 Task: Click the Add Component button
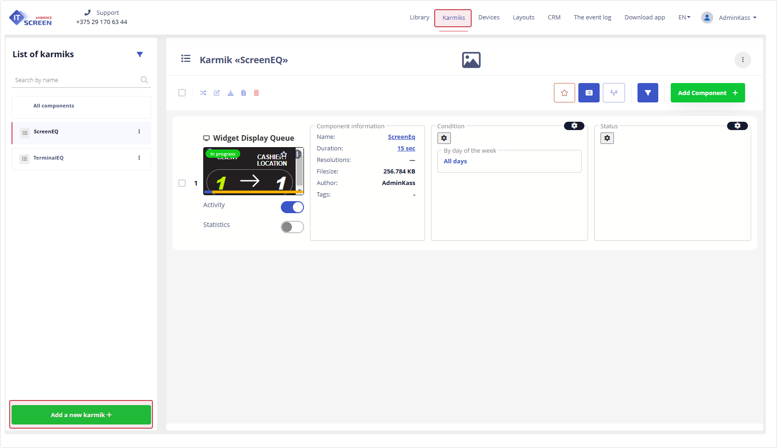708,93
